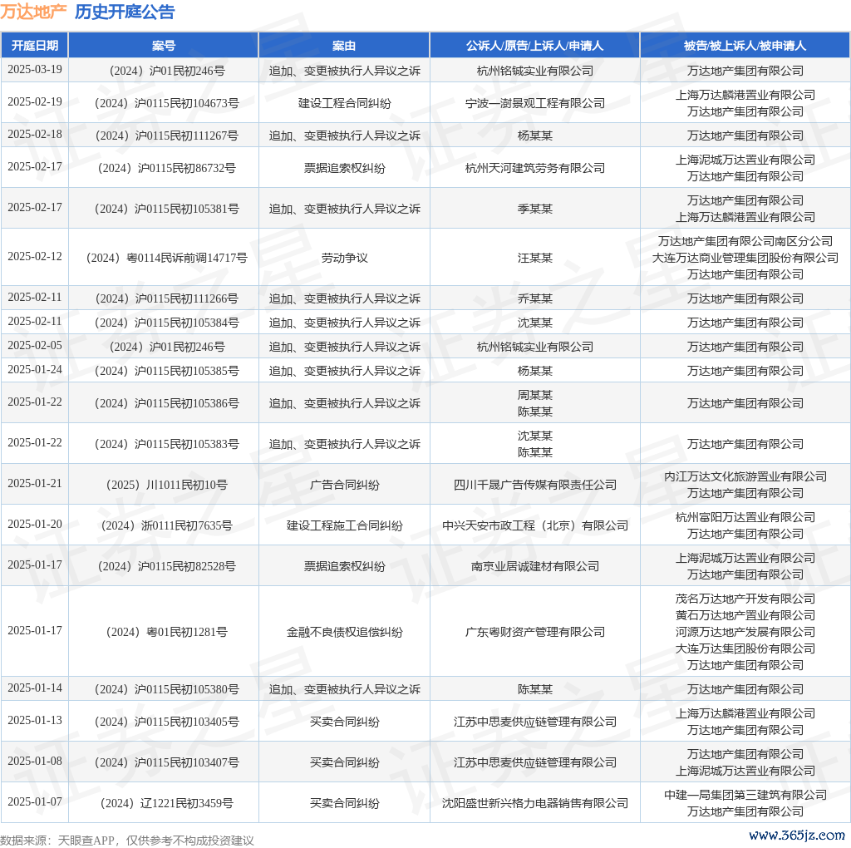Click the date 2025-01-07

[35, 801]
